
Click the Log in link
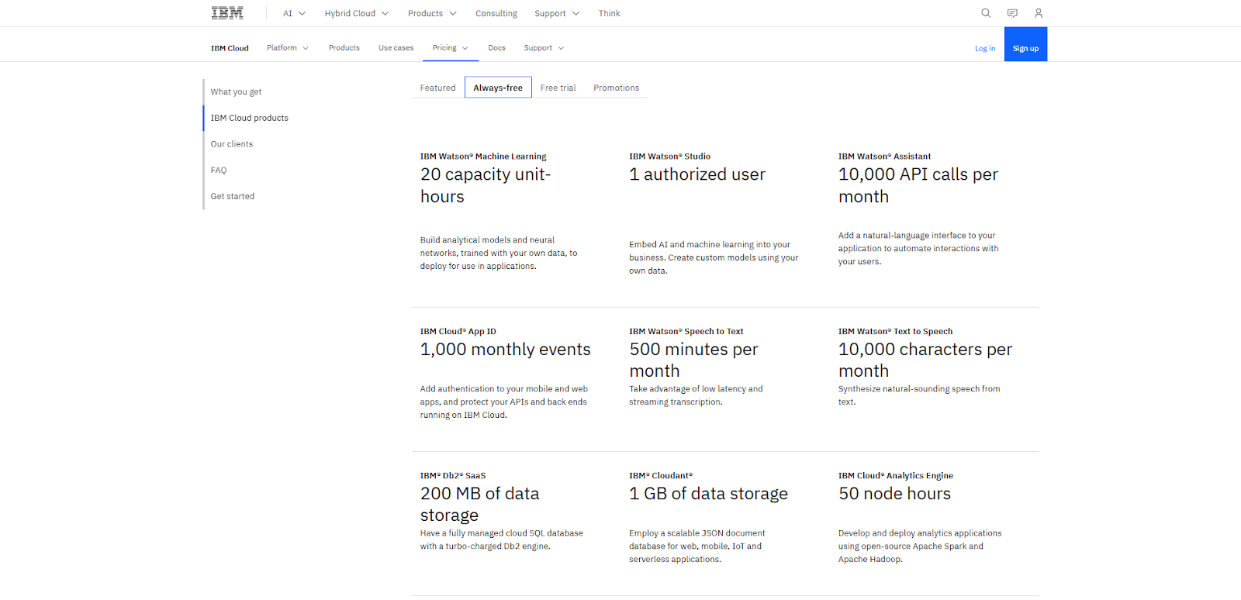(985, 48)
